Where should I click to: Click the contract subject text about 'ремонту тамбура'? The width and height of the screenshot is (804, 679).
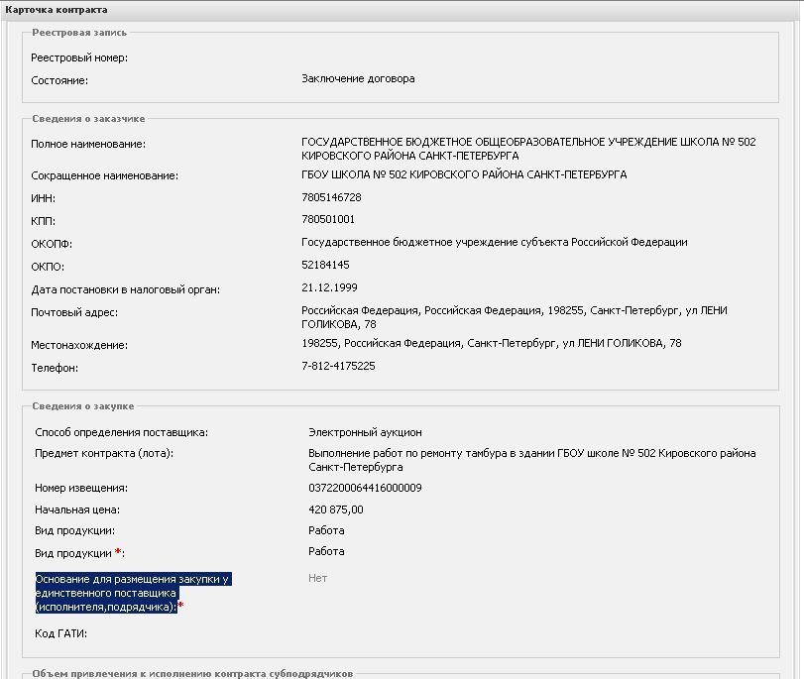click(531, 459)
